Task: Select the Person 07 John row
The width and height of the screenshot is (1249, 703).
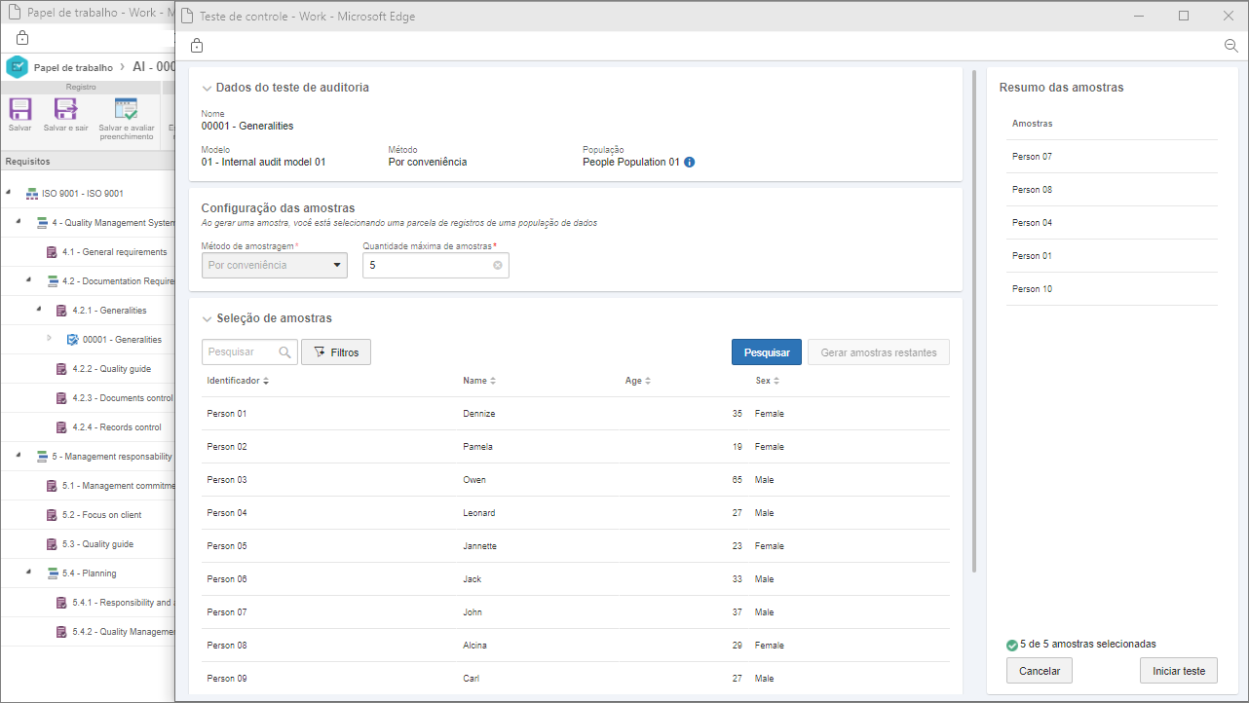Action: (575, 612)
